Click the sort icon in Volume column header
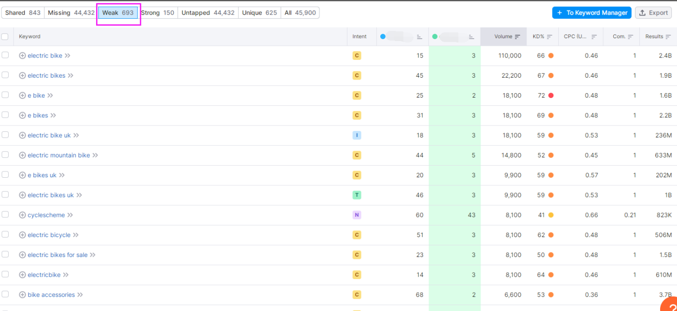This screenshot has height=311, width=677. click(517, 37)
